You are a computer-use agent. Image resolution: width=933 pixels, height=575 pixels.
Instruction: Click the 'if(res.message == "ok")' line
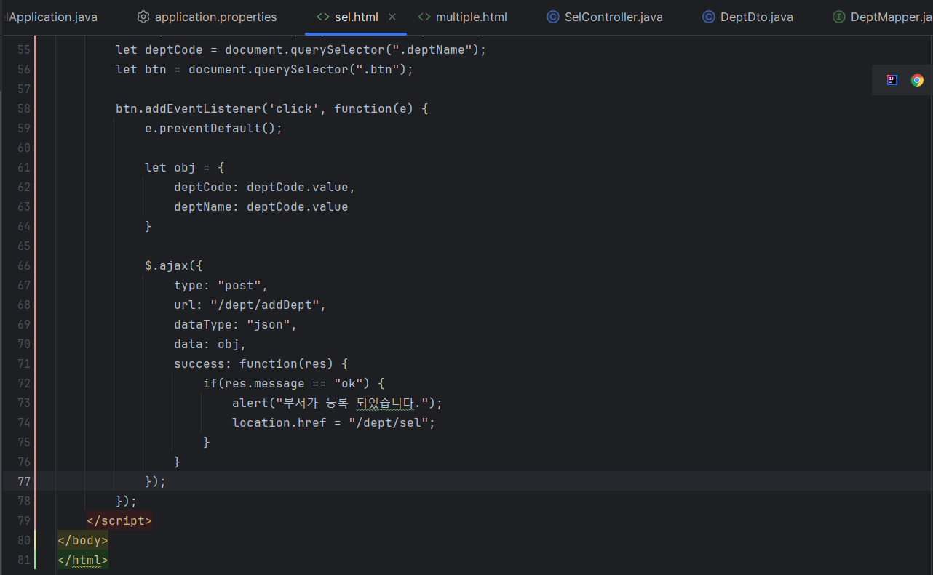[293, 383]
